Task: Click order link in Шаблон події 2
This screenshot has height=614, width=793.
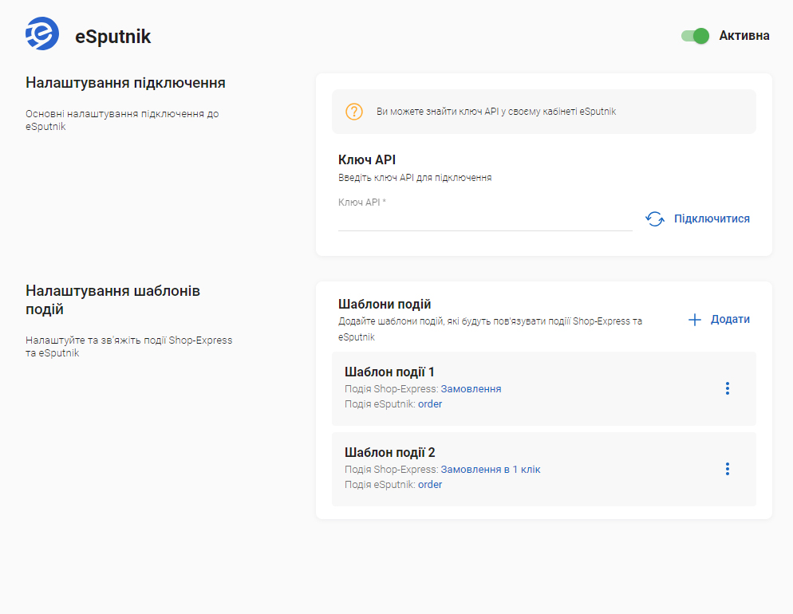Action: (x=430, y=484)
